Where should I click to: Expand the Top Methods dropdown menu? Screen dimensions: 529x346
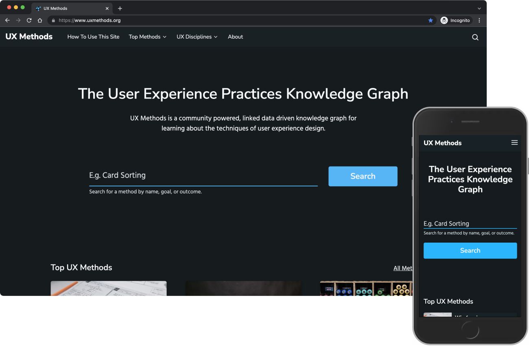pyautogui.click(x=147, y=37)
